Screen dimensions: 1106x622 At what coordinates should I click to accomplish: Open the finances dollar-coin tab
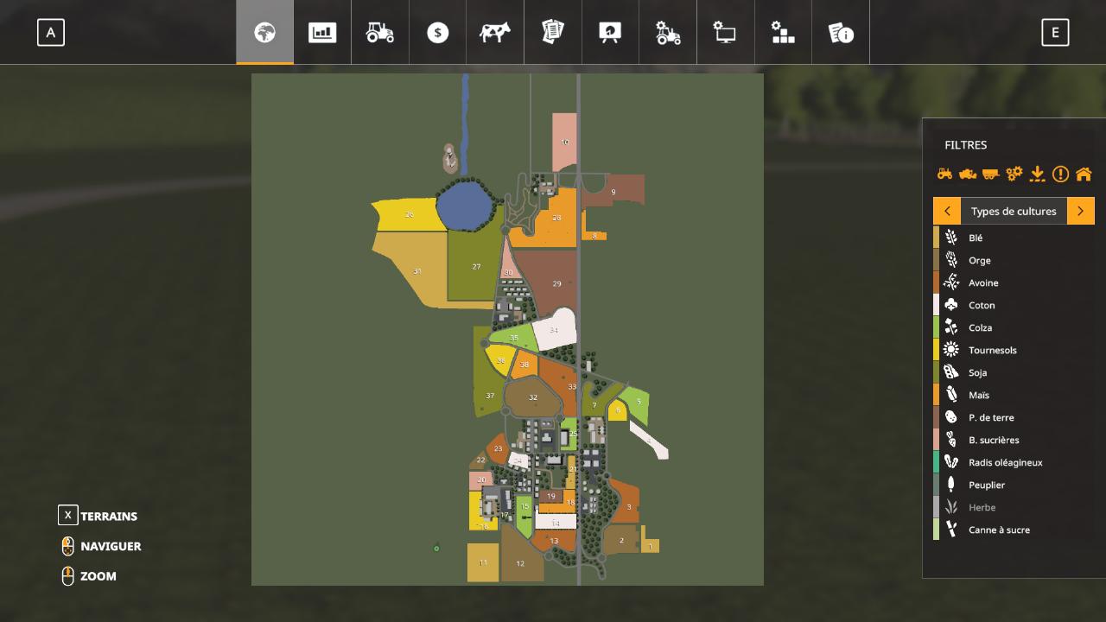(438, 32)
